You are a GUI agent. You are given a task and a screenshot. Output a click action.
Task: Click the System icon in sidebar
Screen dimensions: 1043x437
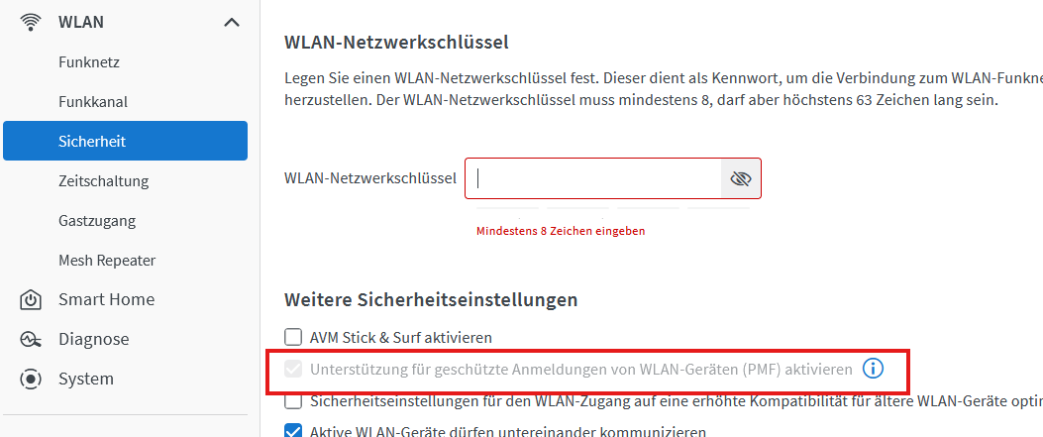(x=31, y=379)
